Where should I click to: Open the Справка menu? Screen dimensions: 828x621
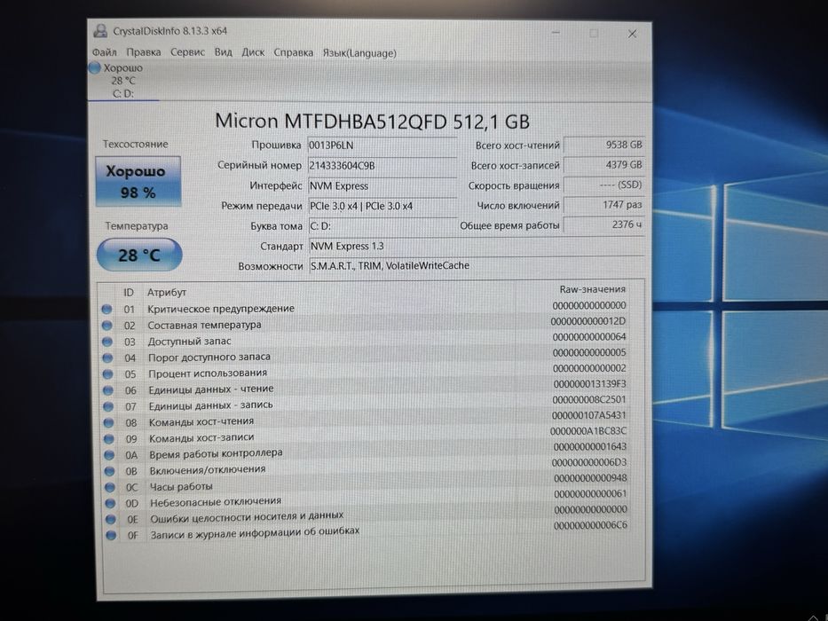pos(293,53)
